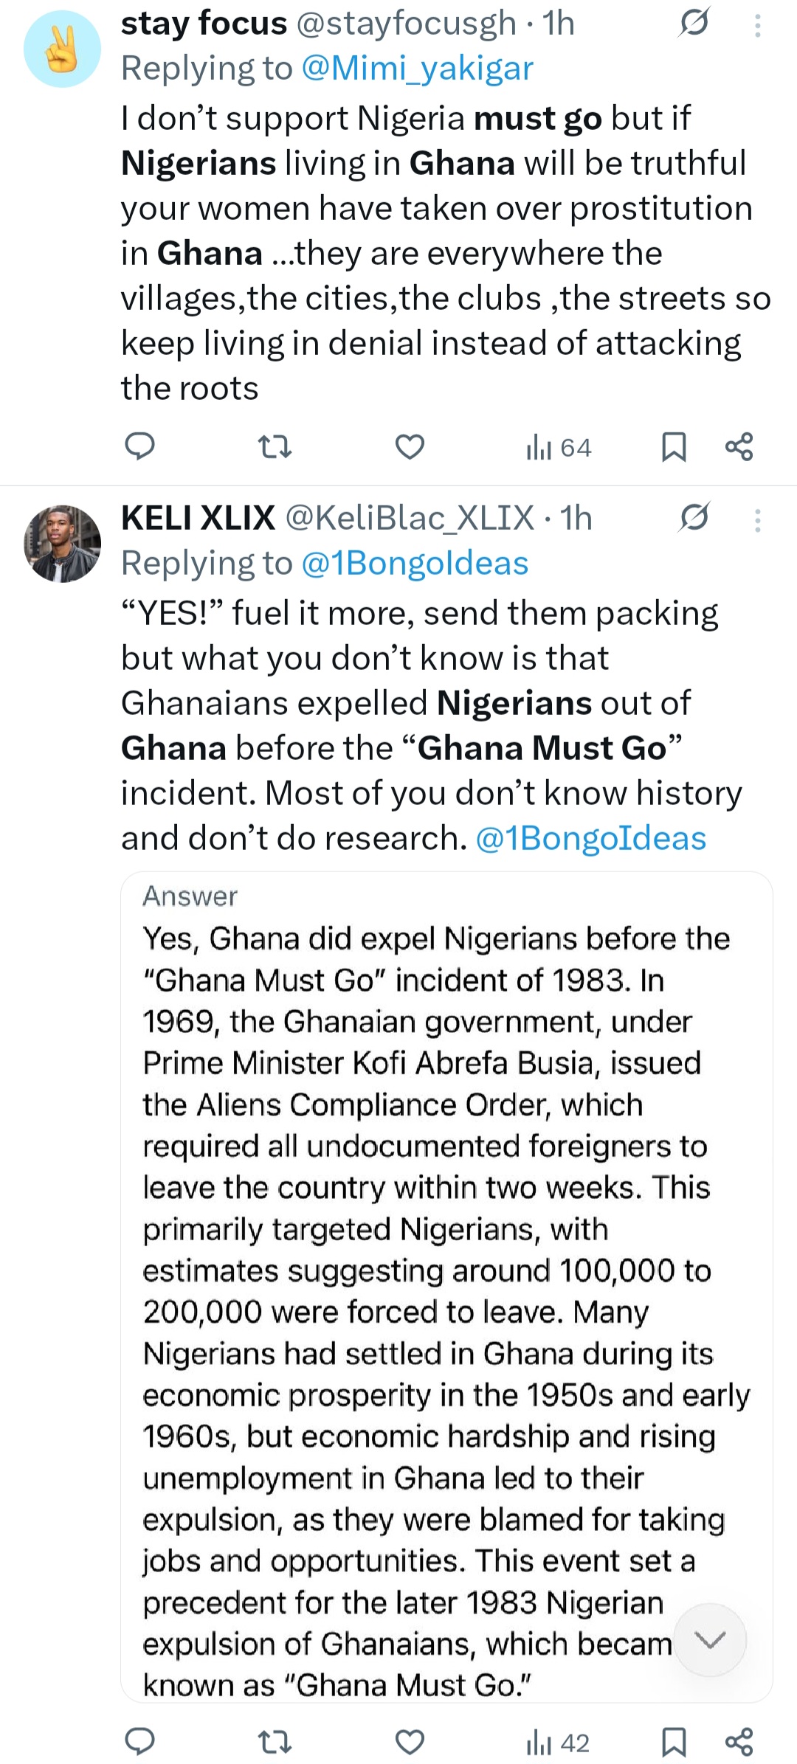View analytics showing 64 views

(x=559, y=447)
